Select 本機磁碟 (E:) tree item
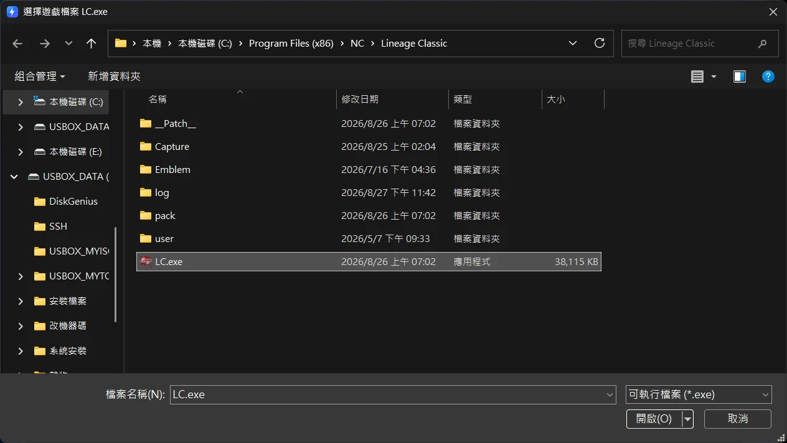Screen dimensions: 787x443 click(x=75, y=152)
